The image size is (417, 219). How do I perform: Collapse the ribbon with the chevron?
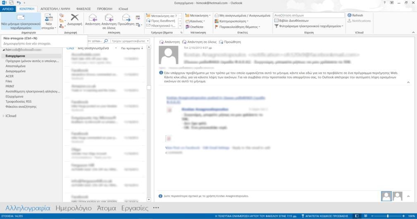pyautogui.click(x=413, y=33)
